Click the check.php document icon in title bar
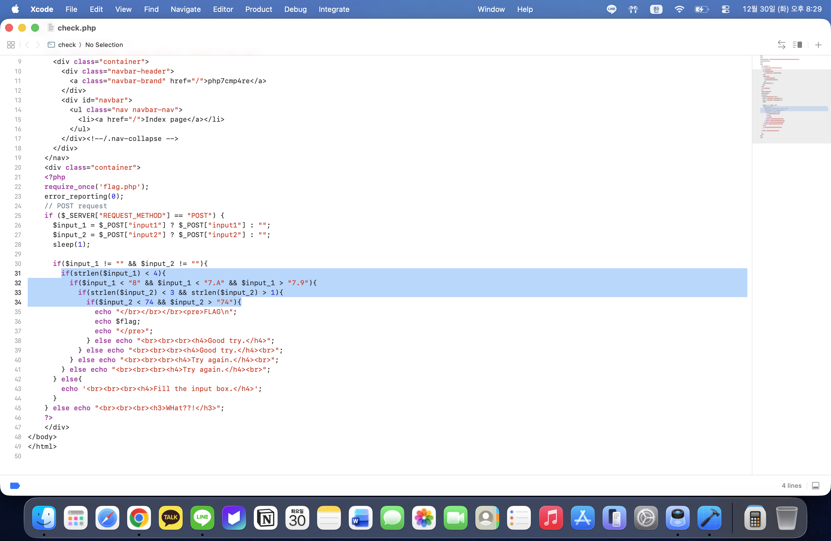 click(51, 28)
